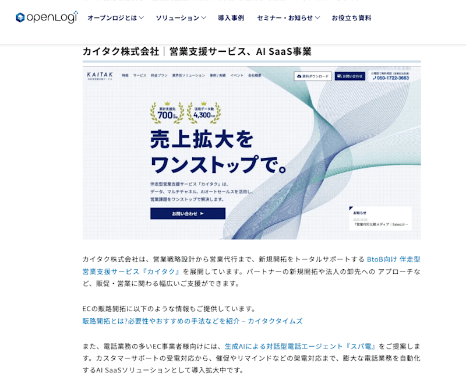This screenshot has height=384, width=466.
Task: Click the KAITAK logo in the screenshot image
Action: pos(100,76)
